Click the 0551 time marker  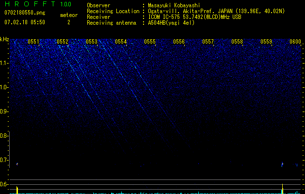pos(33,42)
